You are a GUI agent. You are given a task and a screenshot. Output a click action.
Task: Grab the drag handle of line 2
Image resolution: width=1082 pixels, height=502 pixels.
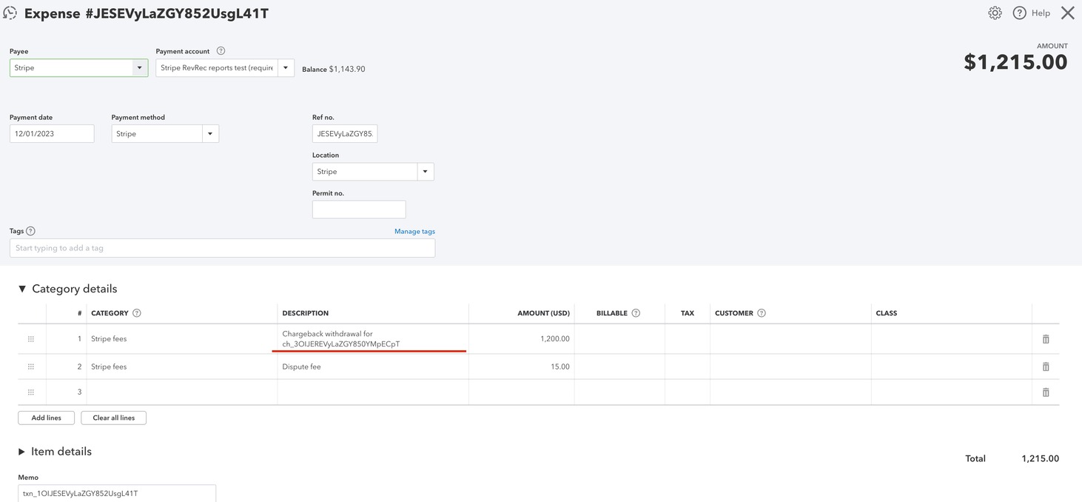(x=31, y=367)
